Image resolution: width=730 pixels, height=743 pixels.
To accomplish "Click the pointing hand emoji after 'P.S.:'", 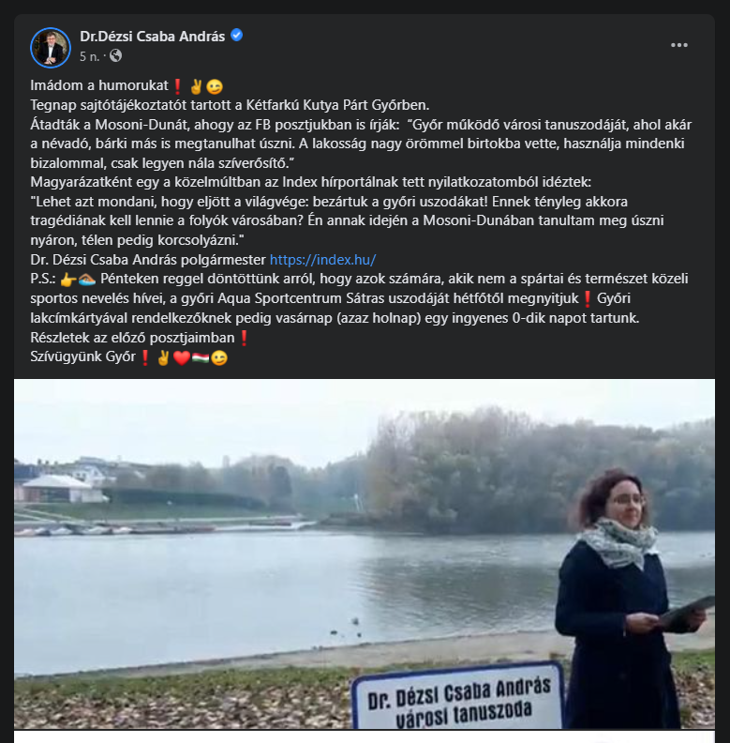I will 68,280.
